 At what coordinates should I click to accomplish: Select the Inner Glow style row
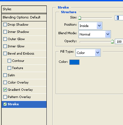pyautogui.click(x=24, y=46)
